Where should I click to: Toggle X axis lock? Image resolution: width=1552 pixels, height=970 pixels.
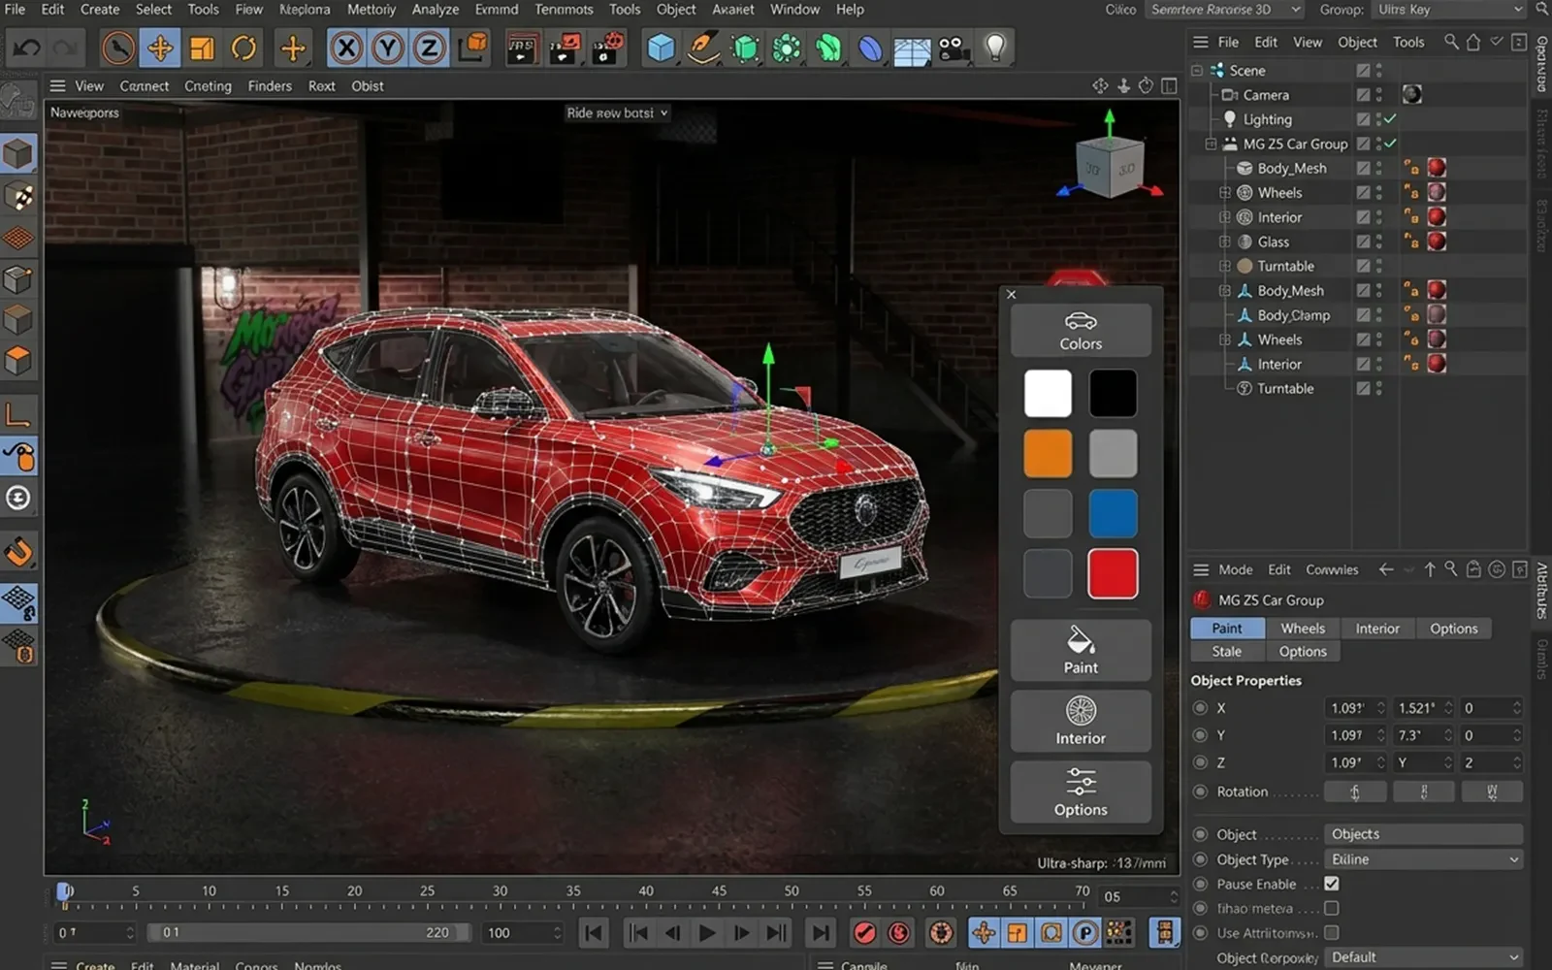tap(346, 47)
